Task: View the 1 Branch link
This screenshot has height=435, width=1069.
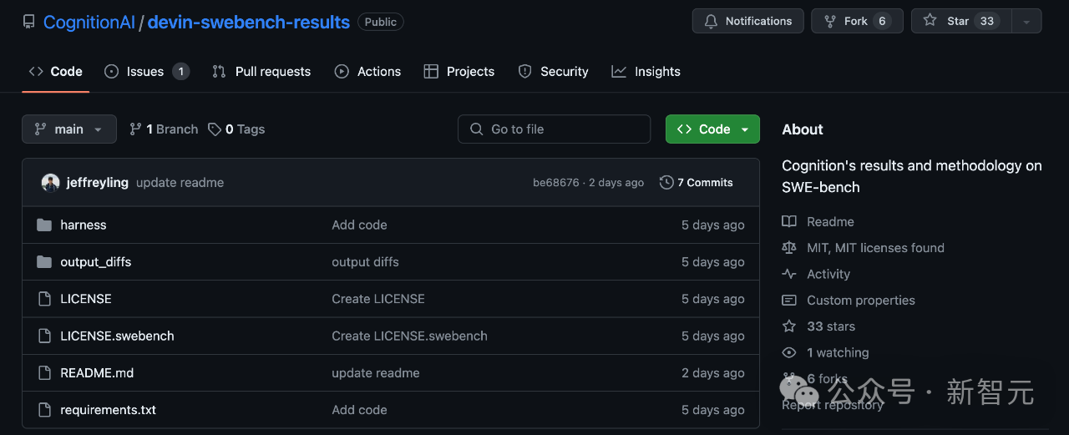Action: (164, 129)
